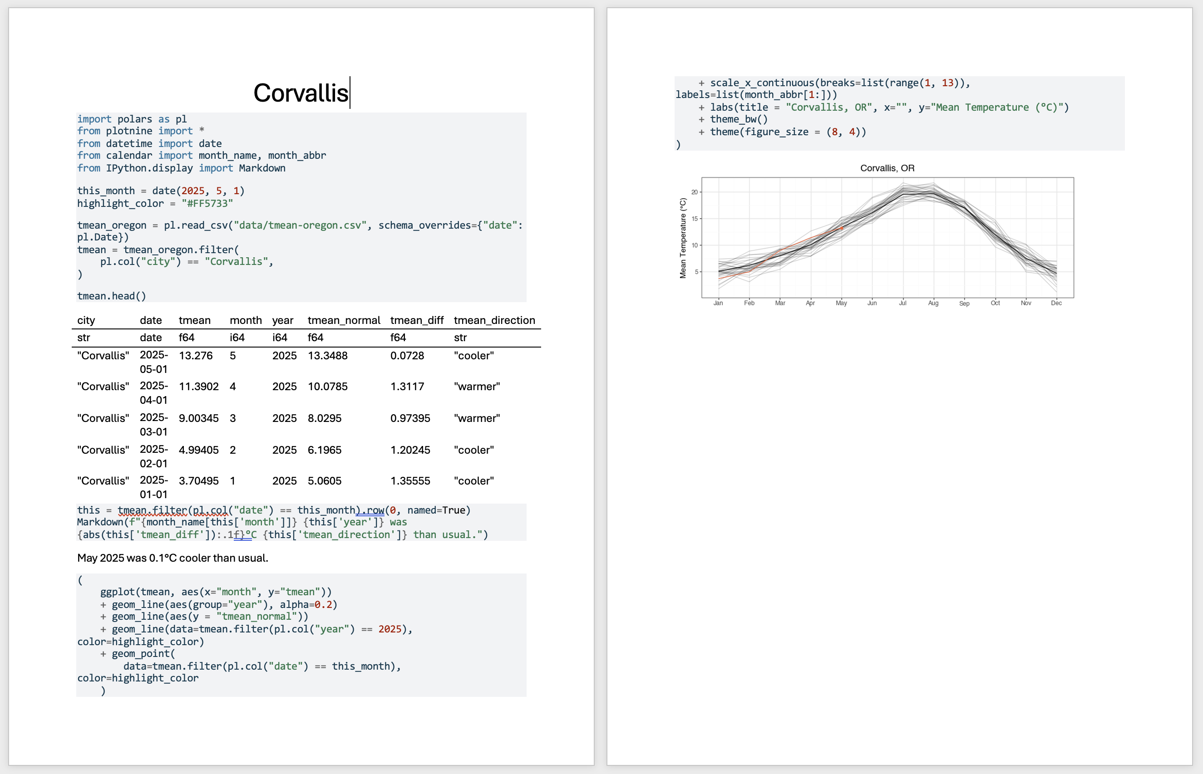Click the city column header
Screen dimensions: 1203x774
tap(86, 320)
